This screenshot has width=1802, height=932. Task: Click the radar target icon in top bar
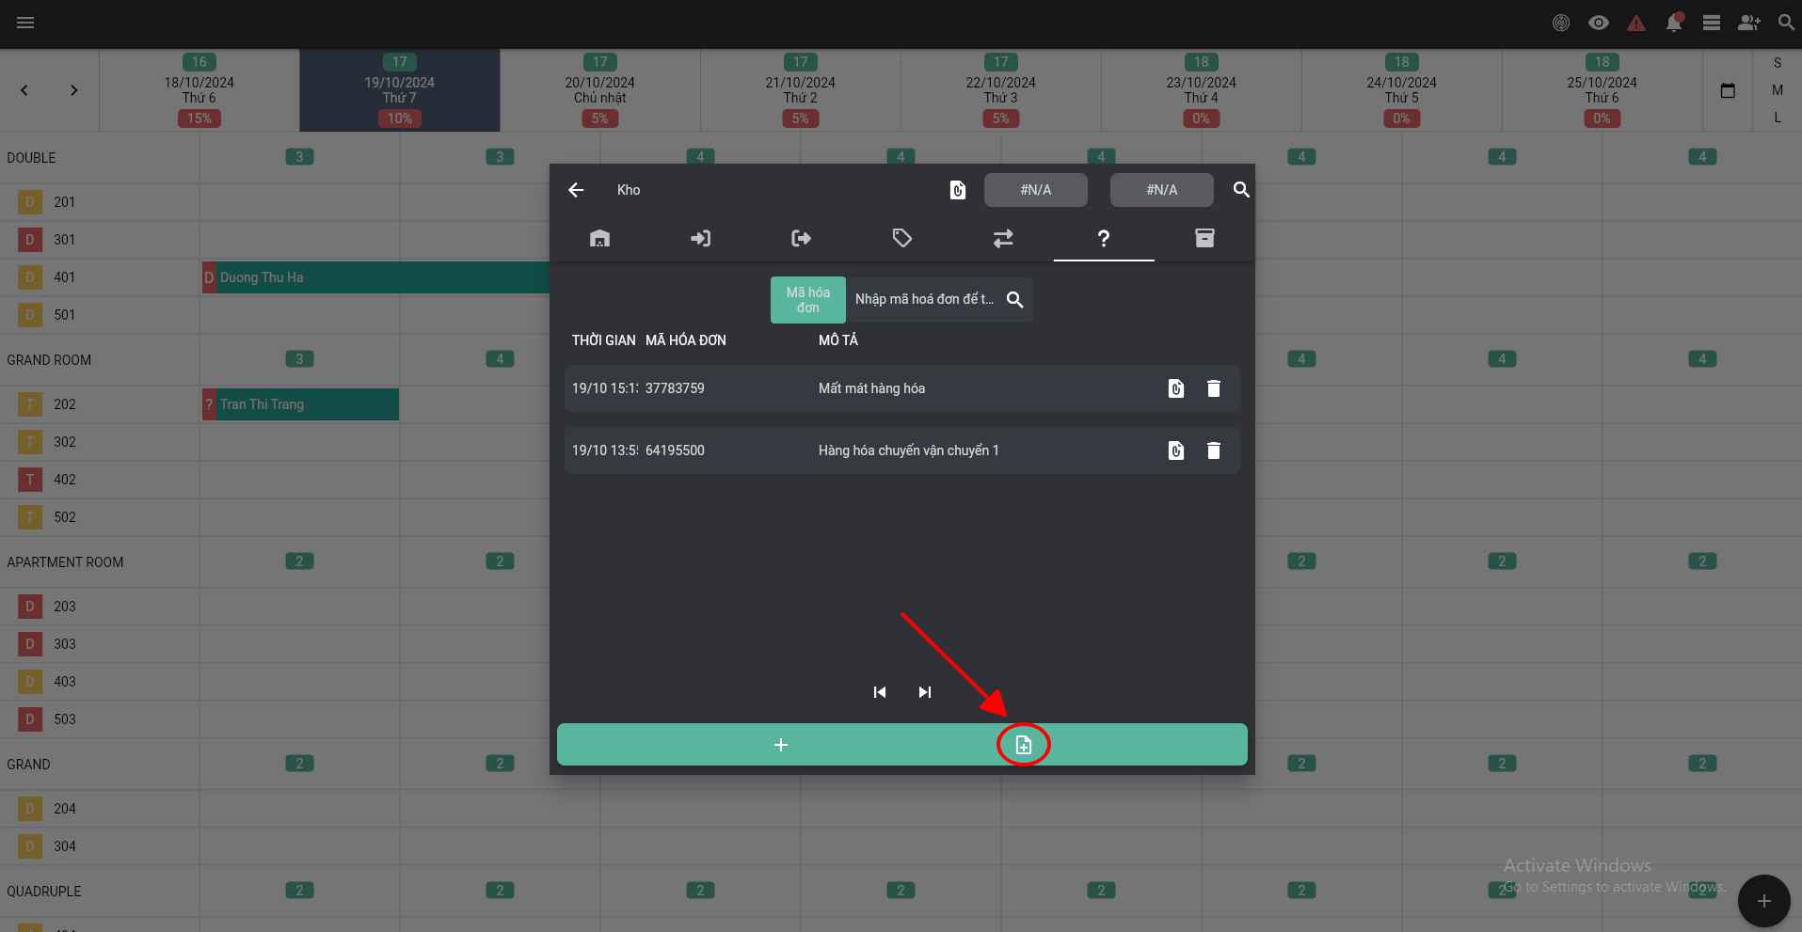(x=1561, y=23)
